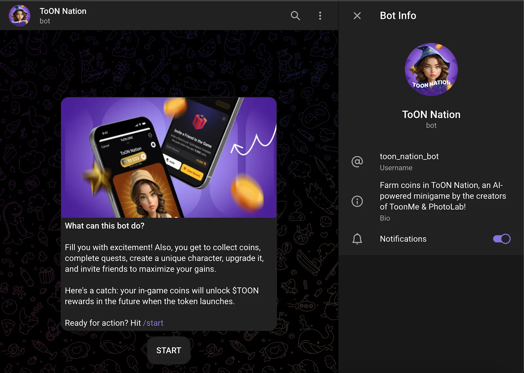Click the notifications bell icon
Screen dimensions: 524x373
[357, 239]
